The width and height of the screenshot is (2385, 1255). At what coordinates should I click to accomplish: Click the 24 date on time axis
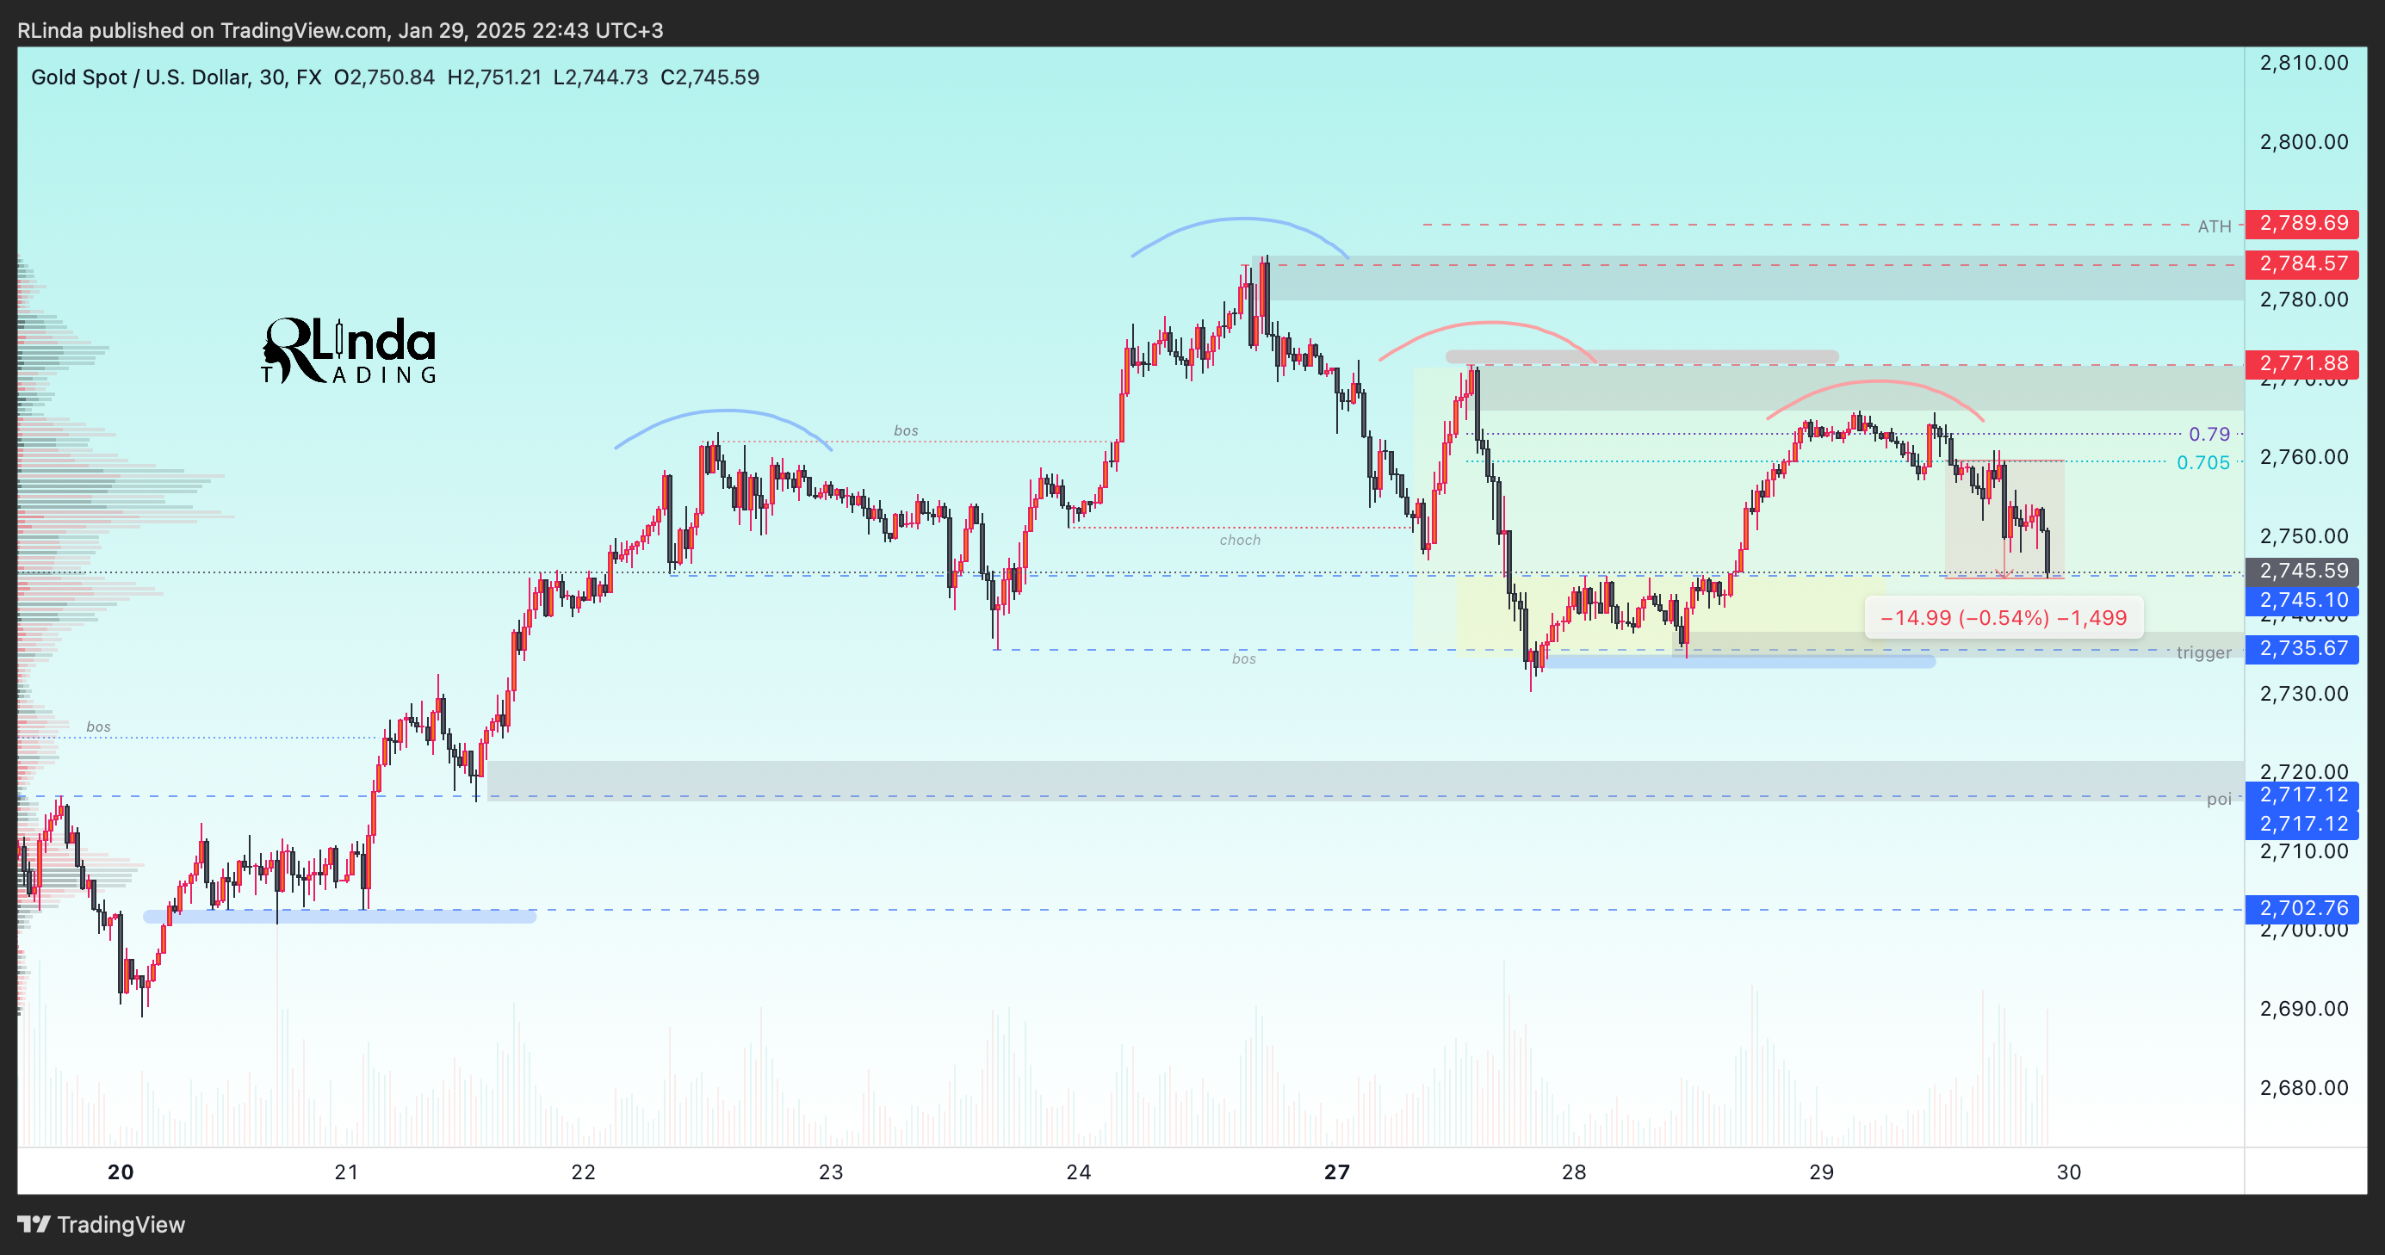1079,1172
